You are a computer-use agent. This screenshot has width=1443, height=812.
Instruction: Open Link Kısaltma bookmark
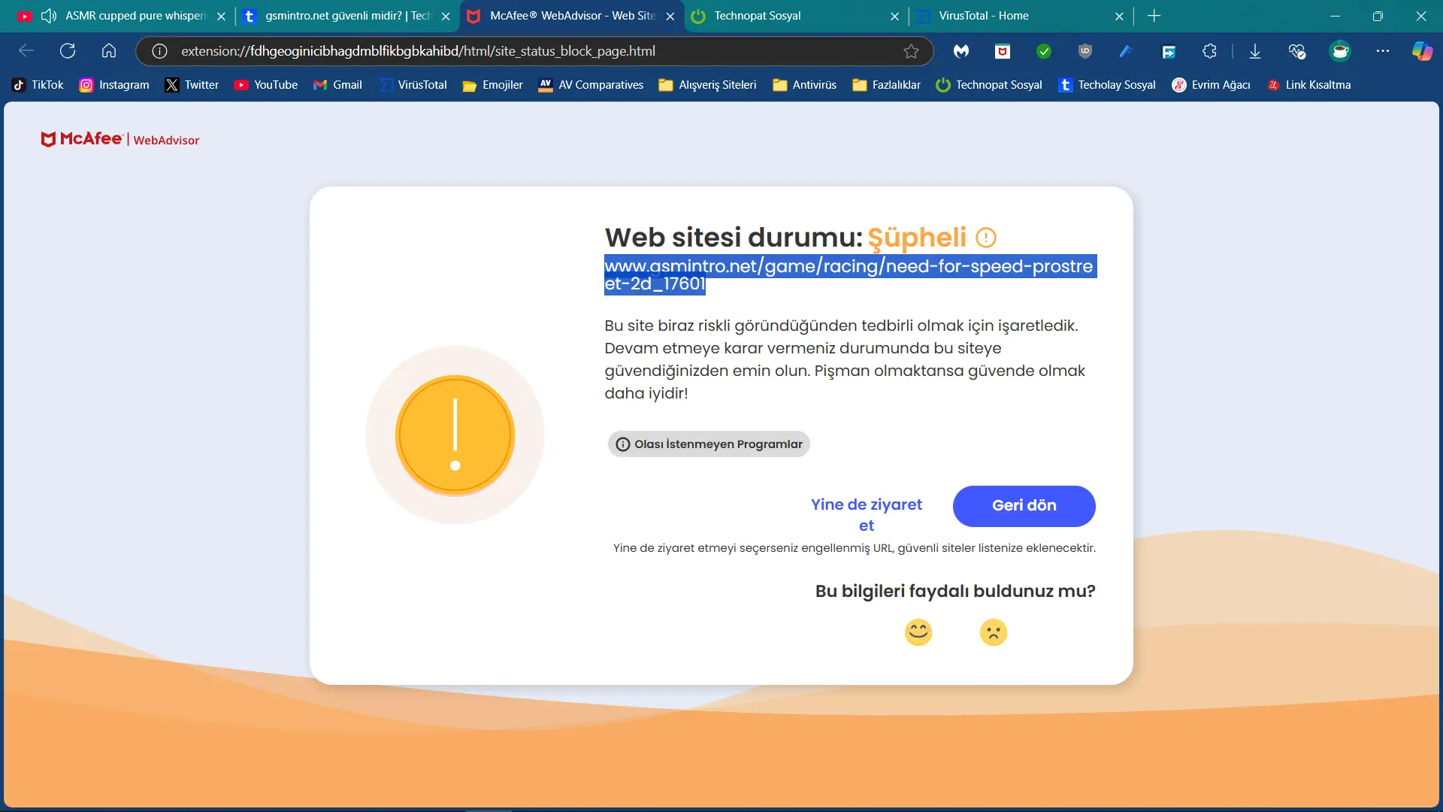1308,85
